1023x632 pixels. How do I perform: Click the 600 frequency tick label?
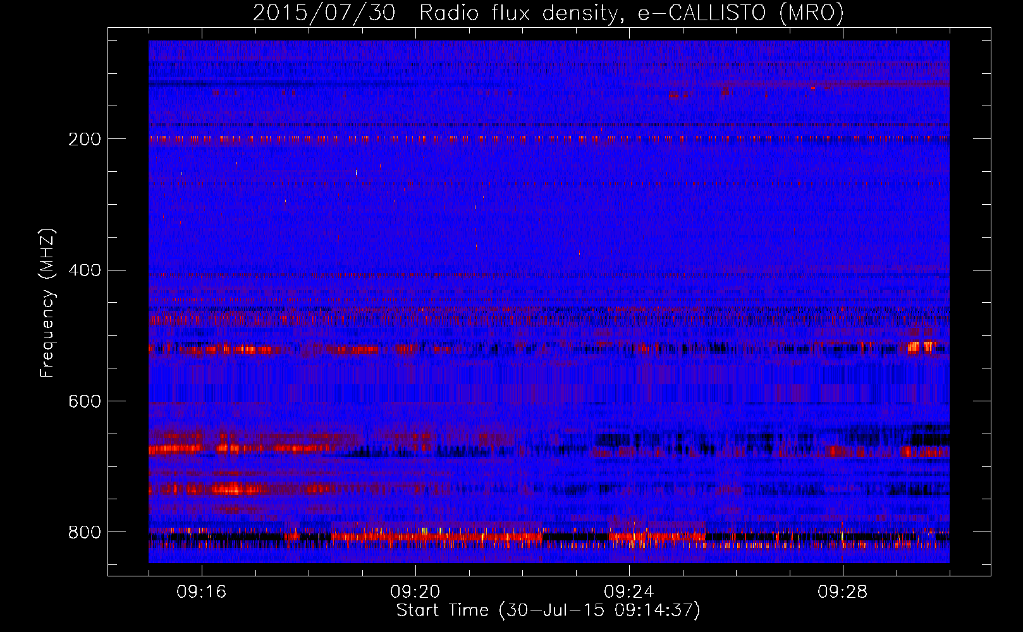[x=85, y=402]
